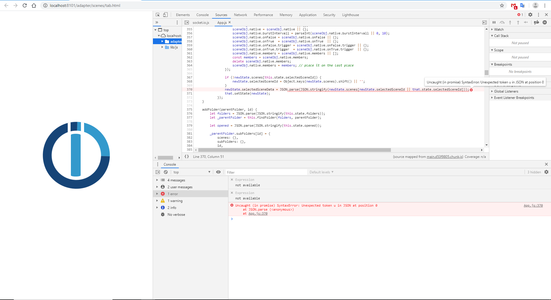Click the editor horizontal scrollbar

click(x=294, y=150)
